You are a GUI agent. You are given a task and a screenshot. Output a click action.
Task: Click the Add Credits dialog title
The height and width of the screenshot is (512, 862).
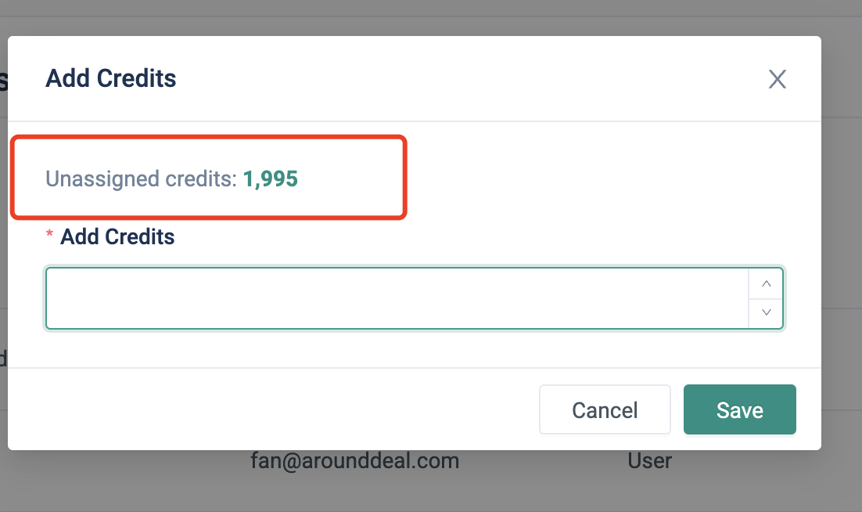pos(111,78)
